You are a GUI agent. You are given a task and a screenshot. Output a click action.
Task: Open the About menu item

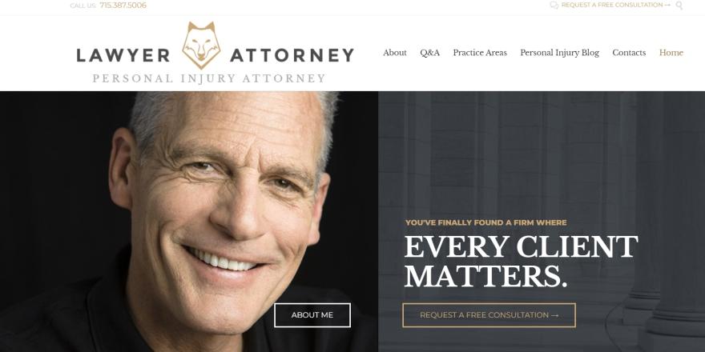(395, 53)
